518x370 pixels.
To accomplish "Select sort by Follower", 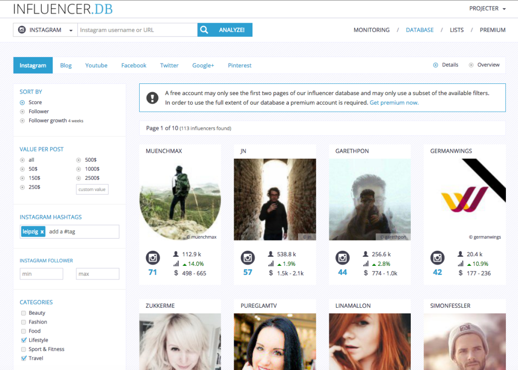I will [22, 112].
